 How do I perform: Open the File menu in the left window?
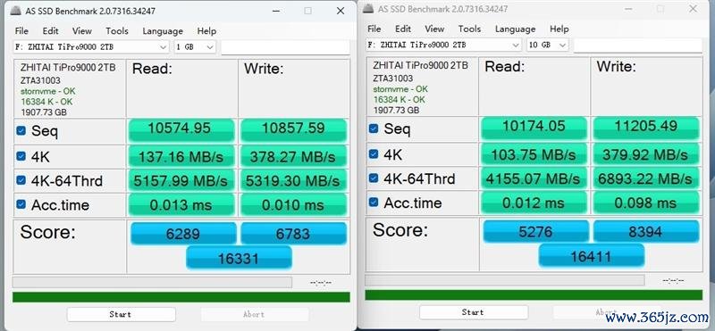(x=21, y=31)
